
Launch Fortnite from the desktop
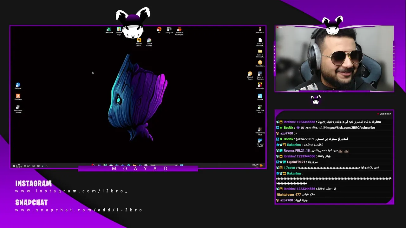pos(260,97)
